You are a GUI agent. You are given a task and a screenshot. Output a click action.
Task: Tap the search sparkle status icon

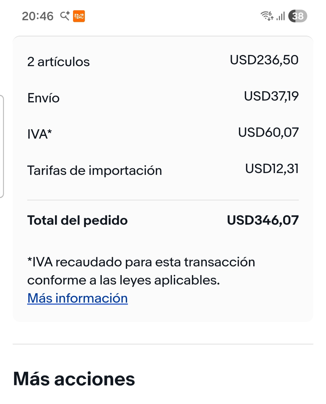(65, 16)
